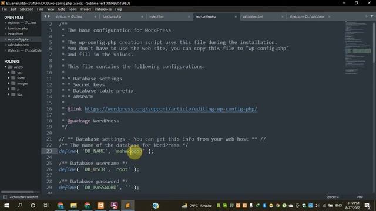Open Task View on taskbar
Screen dimensions: 376x211
pos(46,206)
